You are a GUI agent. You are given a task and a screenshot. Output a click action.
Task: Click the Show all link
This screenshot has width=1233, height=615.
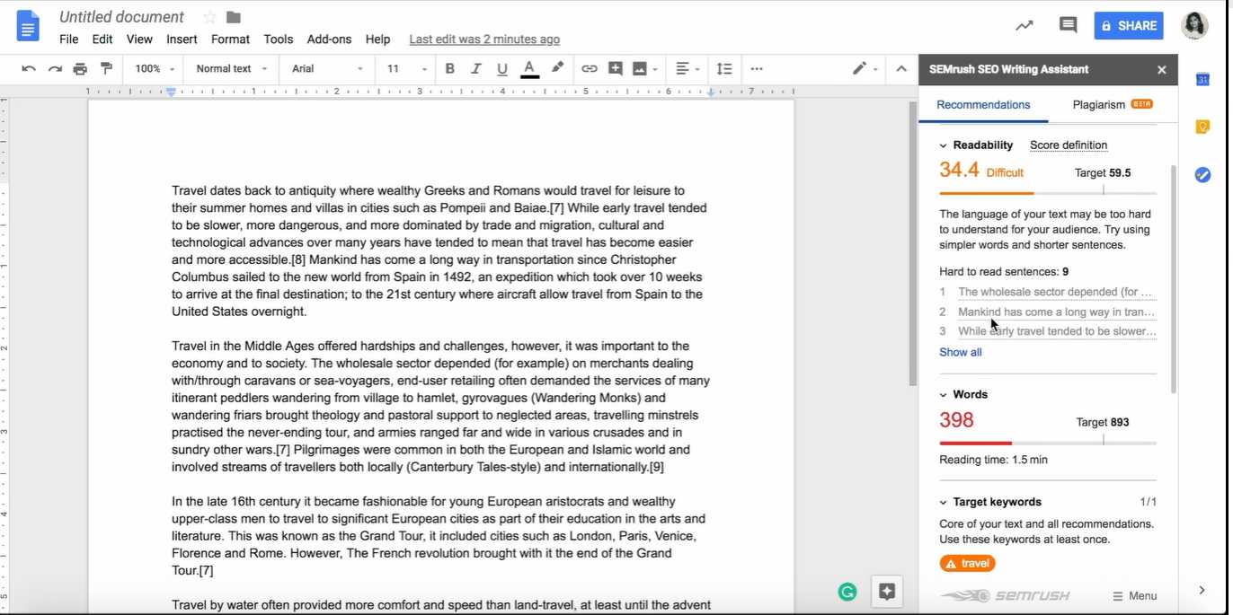pyautogui.click(x=960, y=352)
